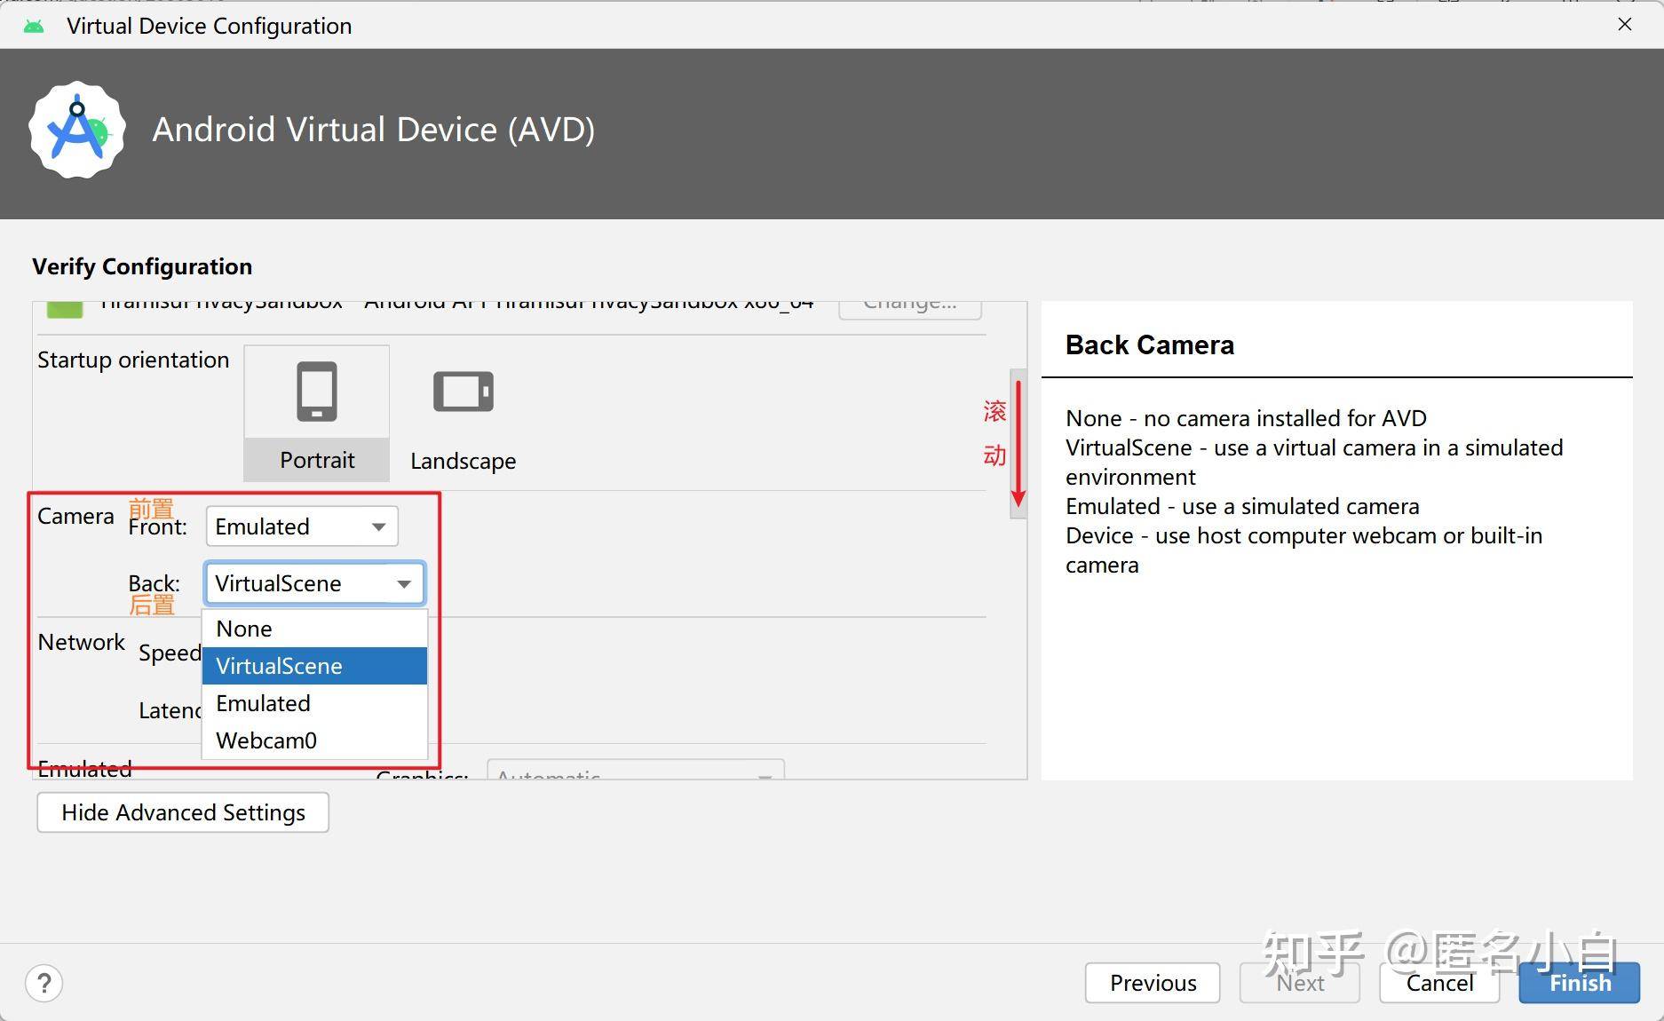Click the Network section label
This screenshot has width=1664, height=1021.
82,642
